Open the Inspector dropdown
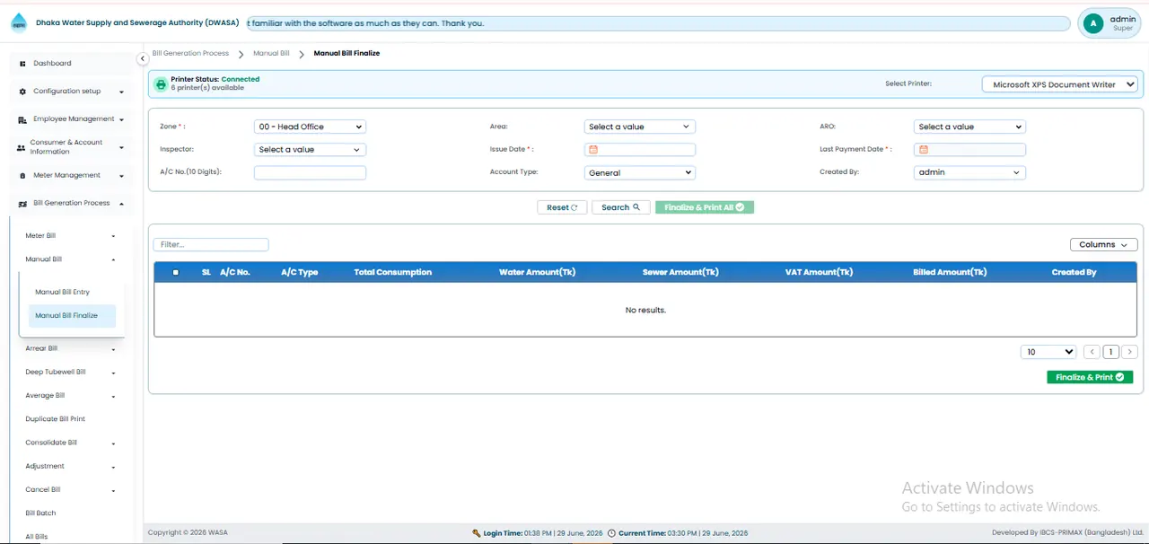The width and height of the screenshot is (1149, 544). (310, 150)
